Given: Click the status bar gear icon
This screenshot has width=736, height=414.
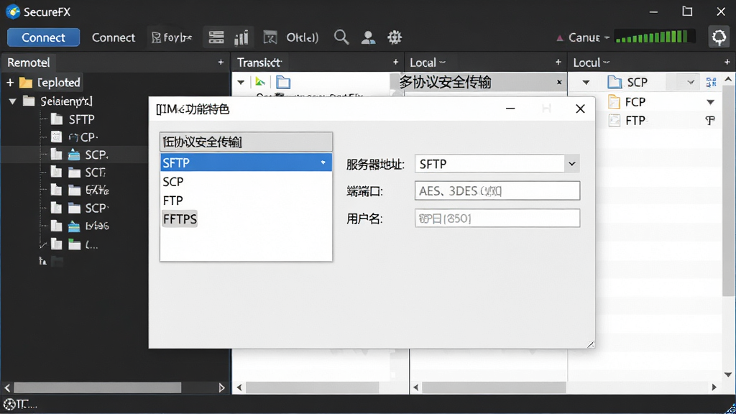Looking at the screenshot, I should (9, 404).
